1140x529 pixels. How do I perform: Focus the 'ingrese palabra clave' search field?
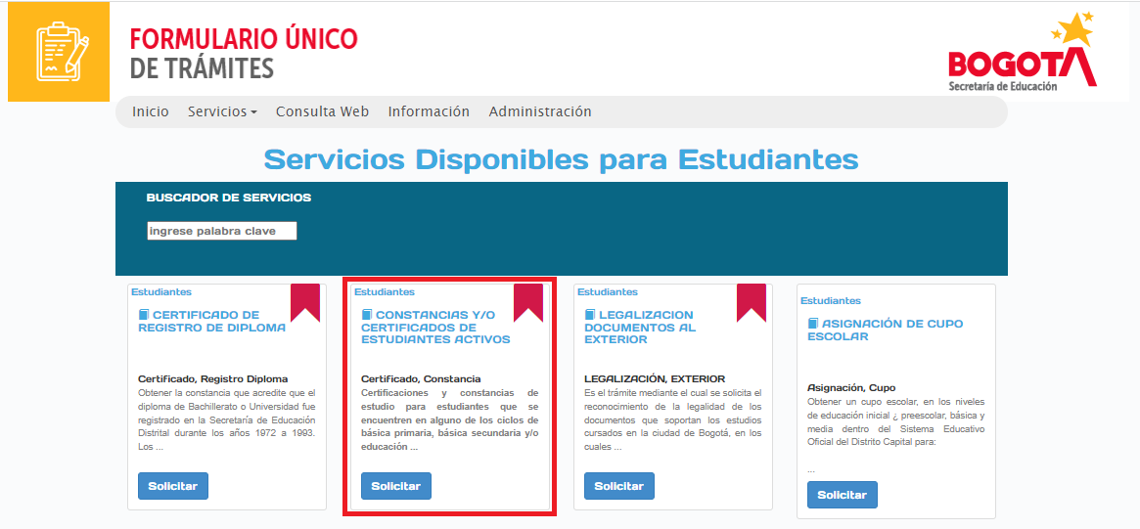click(221, 231)
